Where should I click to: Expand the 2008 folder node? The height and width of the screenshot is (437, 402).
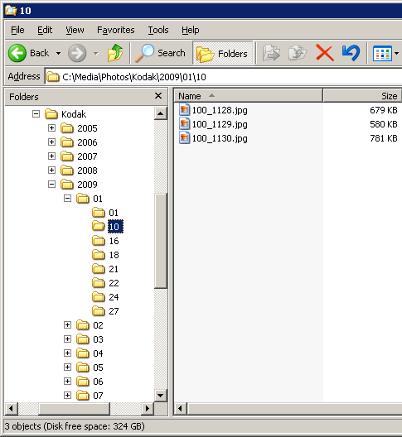click(x=51, y=170)
